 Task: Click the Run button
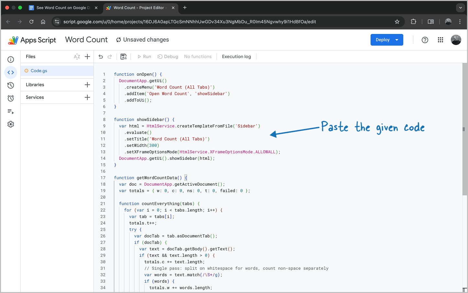point(144,57)
